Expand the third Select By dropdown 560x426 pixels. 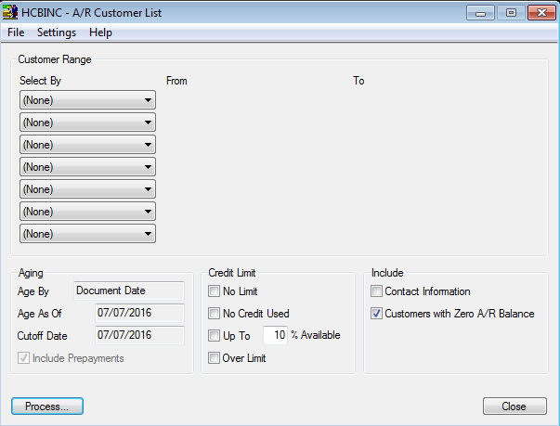click(87, 145)
